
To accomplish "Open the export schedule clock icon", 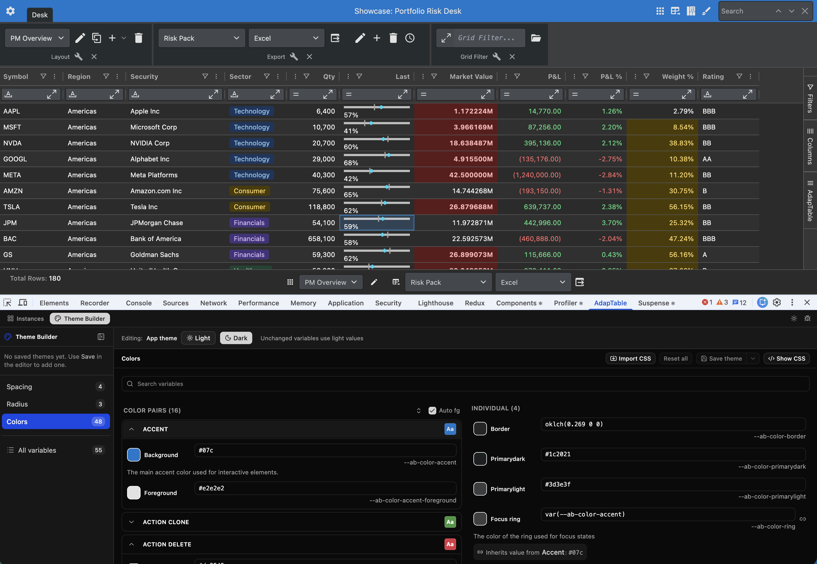I will (x=410, y=38).
